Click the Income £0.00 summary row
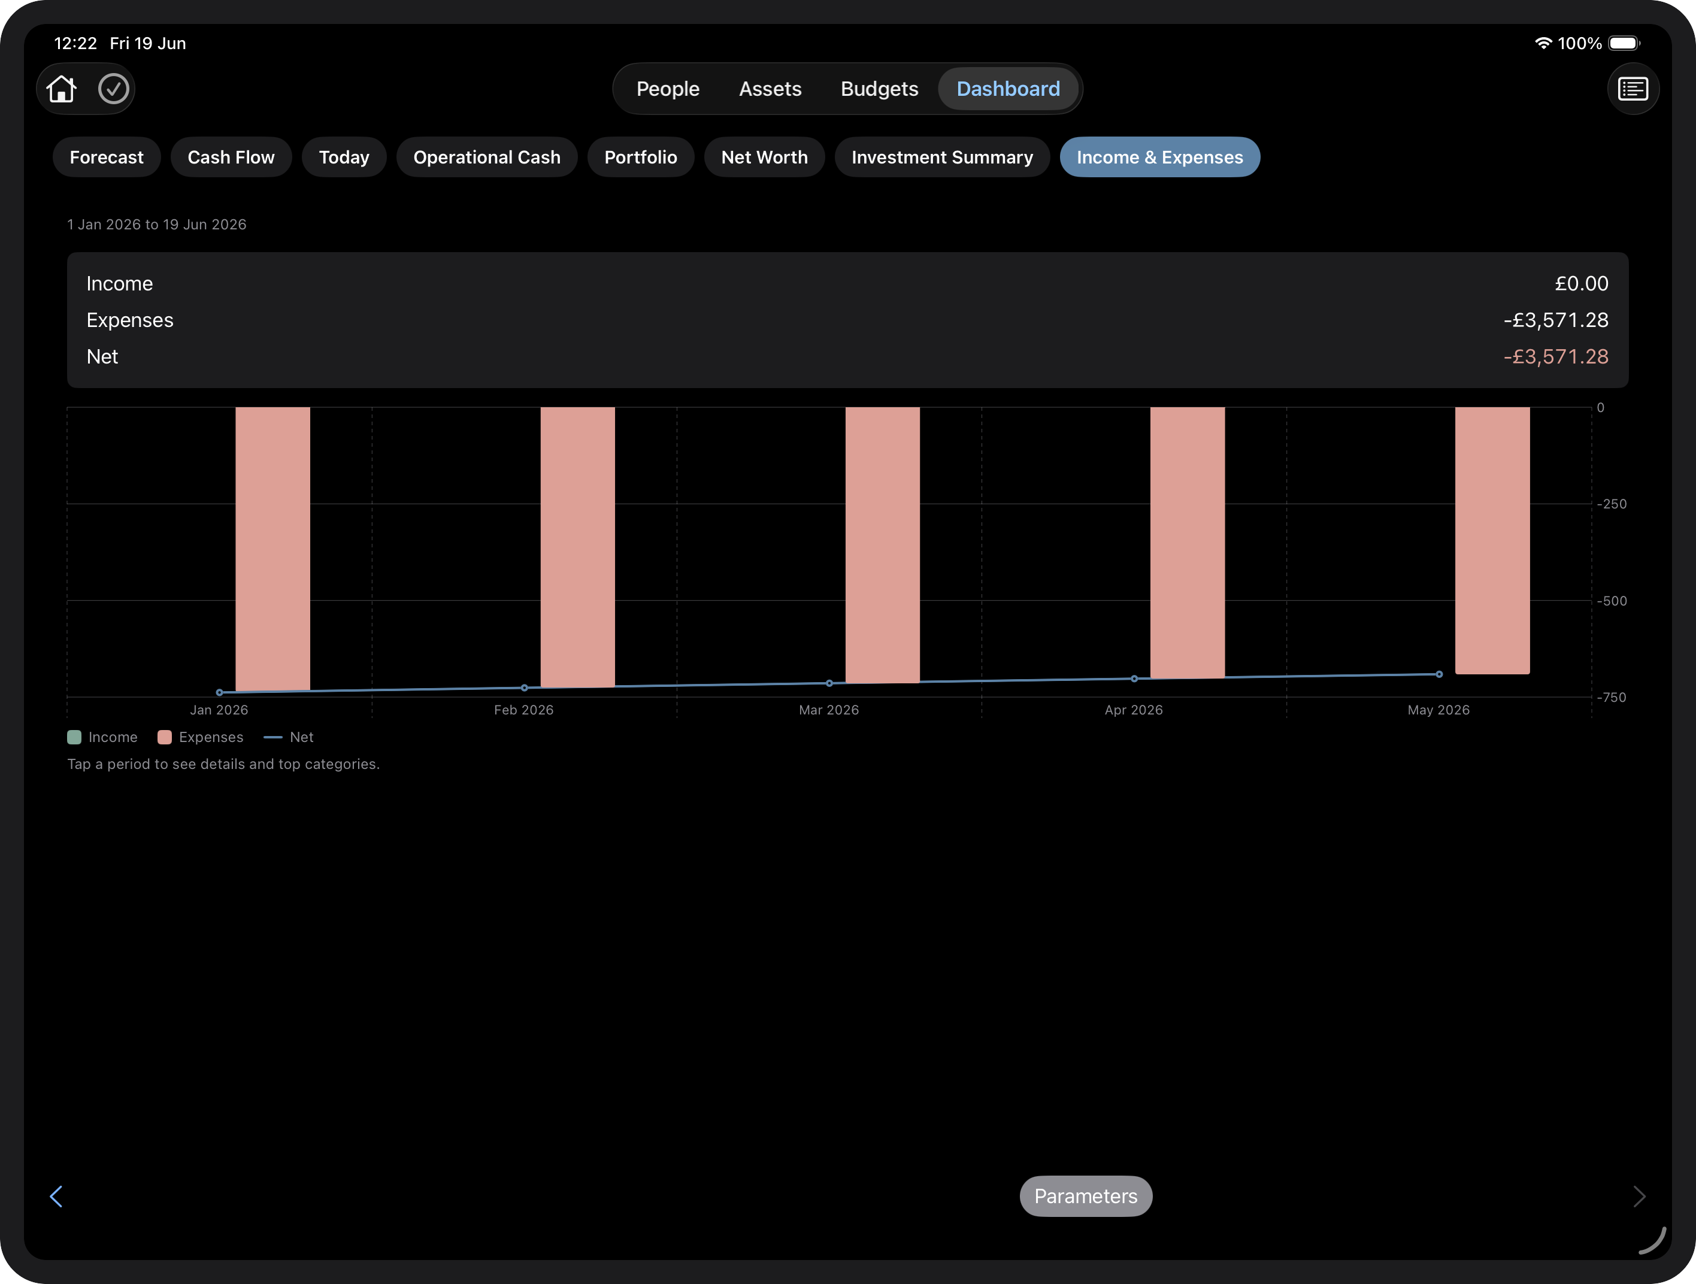Image resolution: width=1696 pixels, height=1284 pixels. coord(847,284)
